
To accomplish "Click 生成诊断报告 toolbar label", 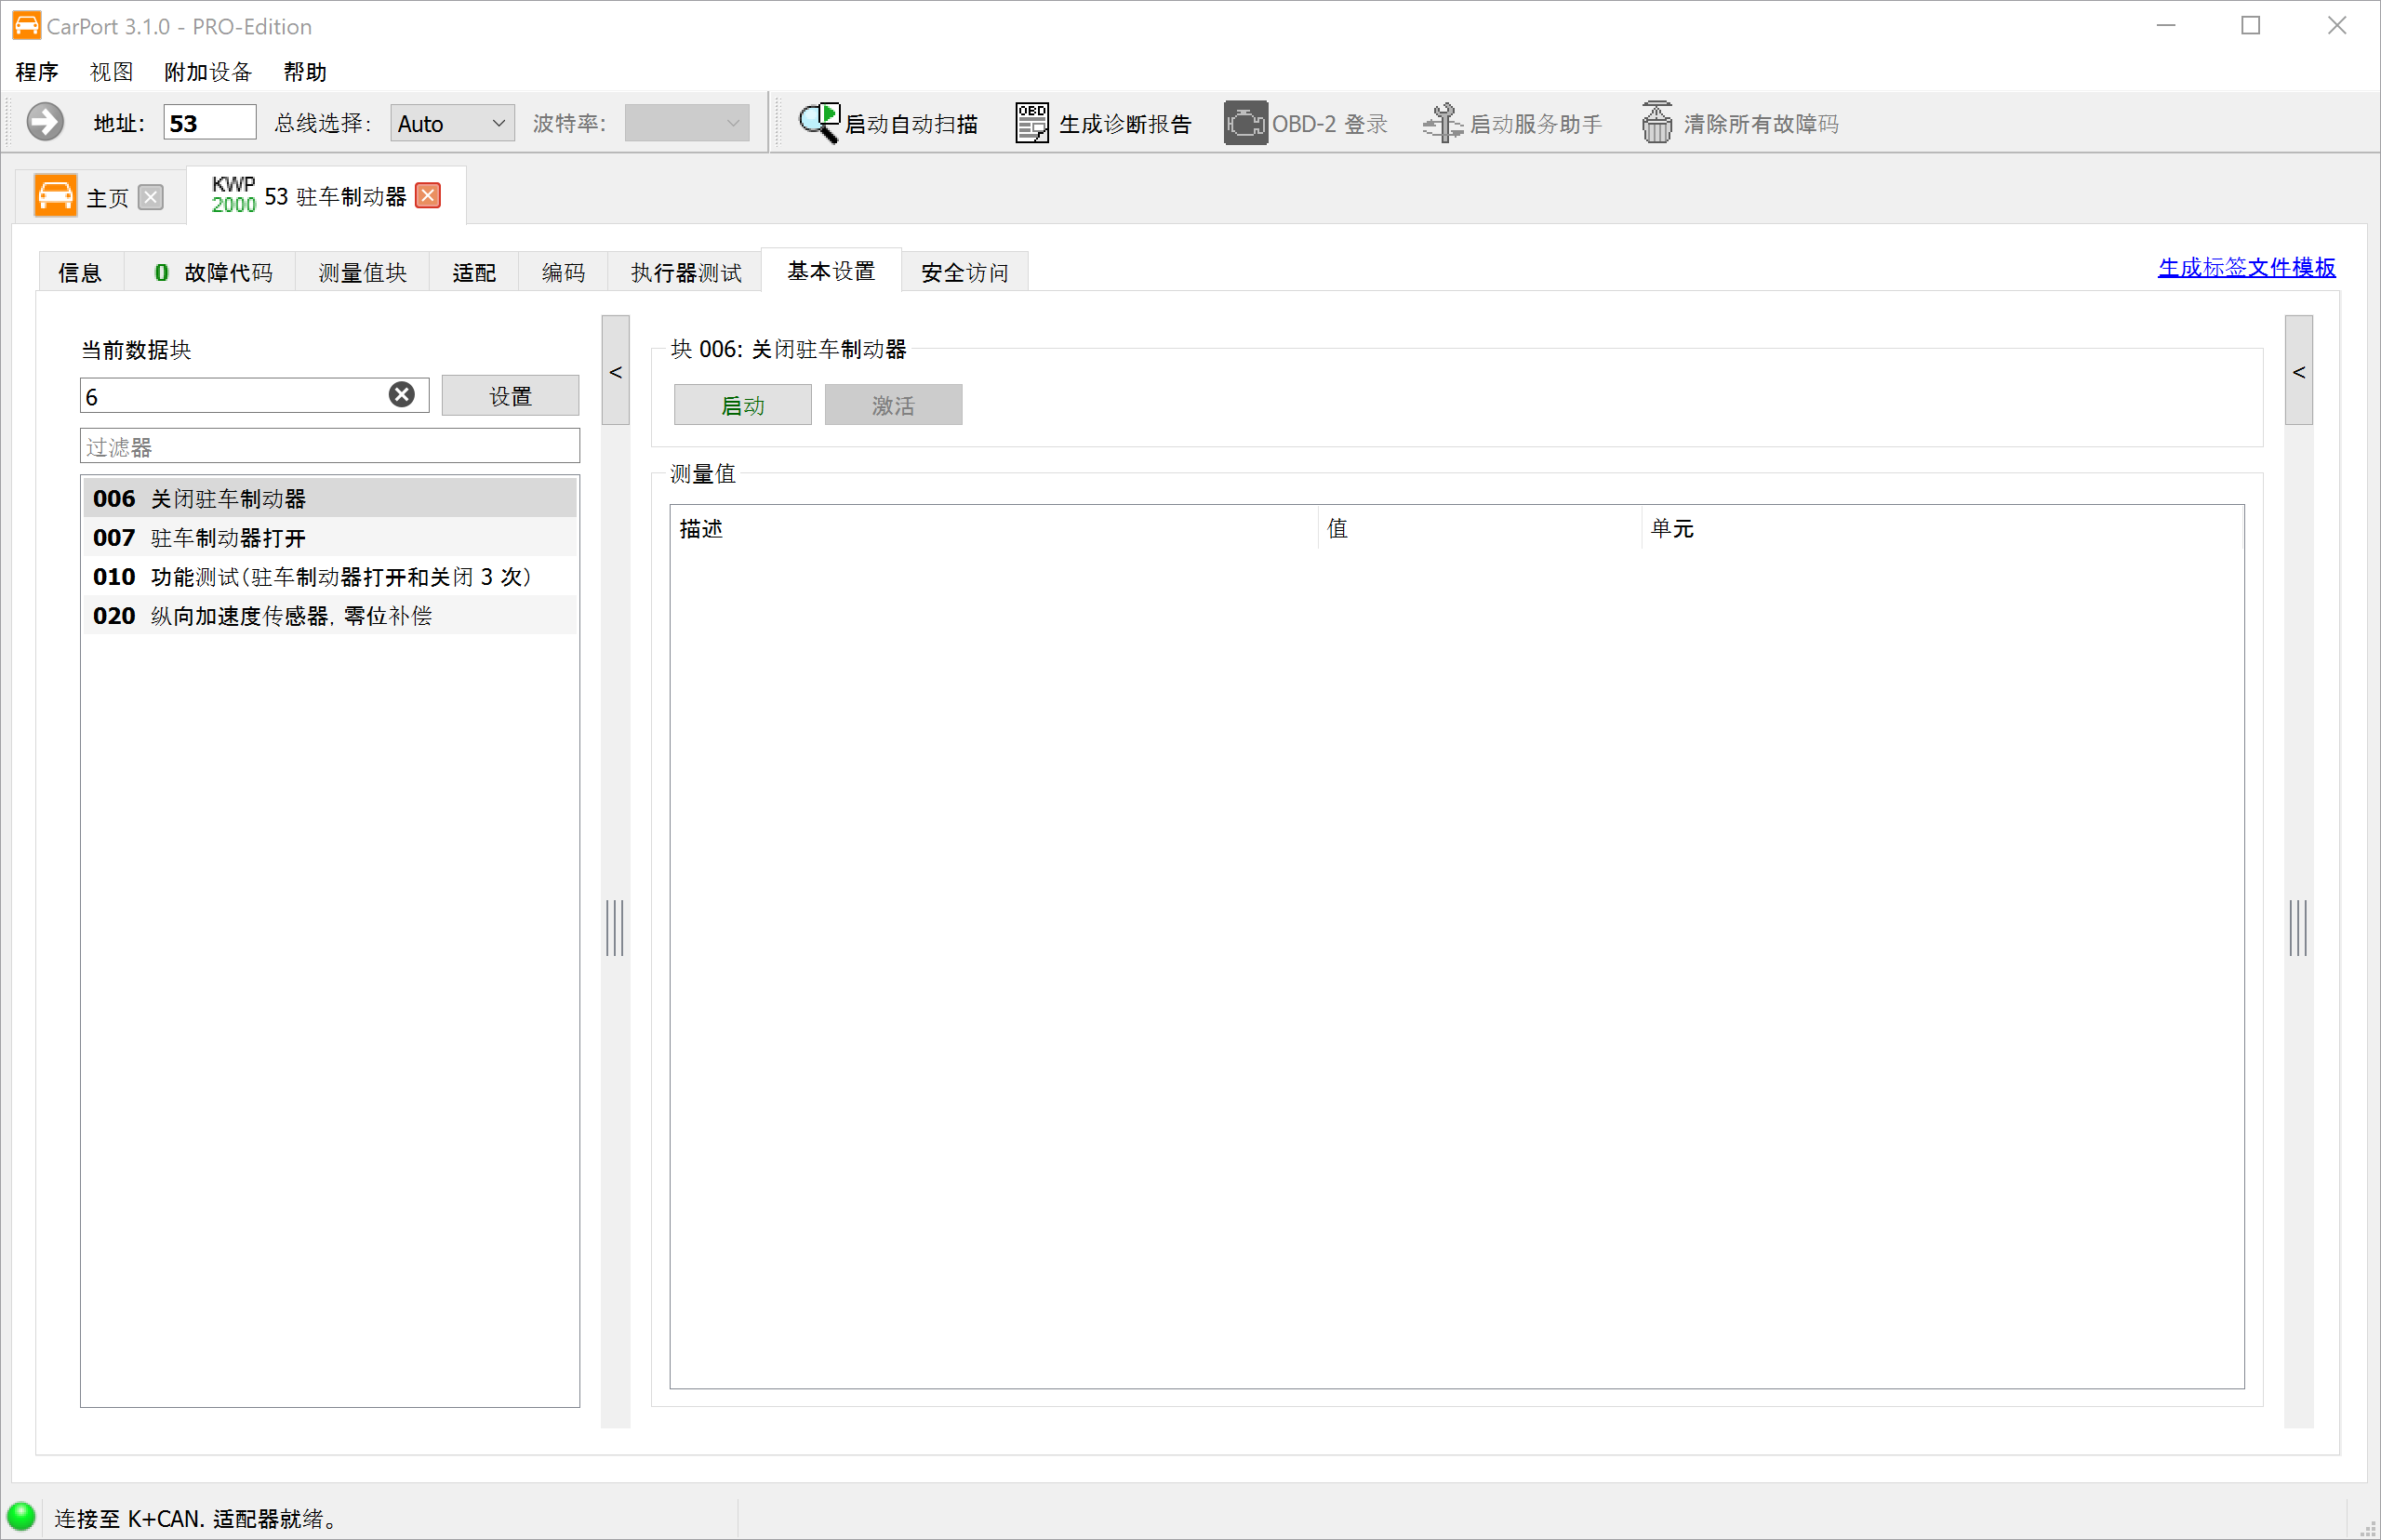I will pyautogui.click(x=1125, y=124).
